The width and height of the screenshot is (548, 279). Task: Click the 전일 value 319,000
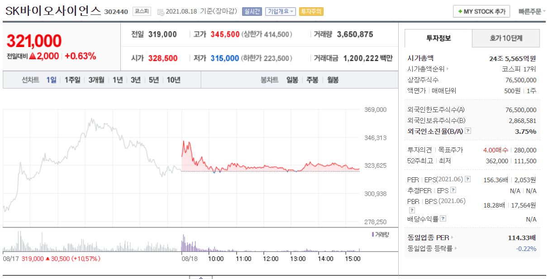point(162,34)
